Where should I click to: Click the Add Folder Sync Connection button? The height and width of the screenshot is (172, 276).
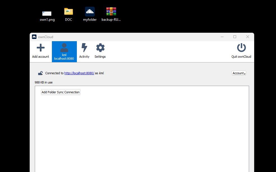pos(61,92)
